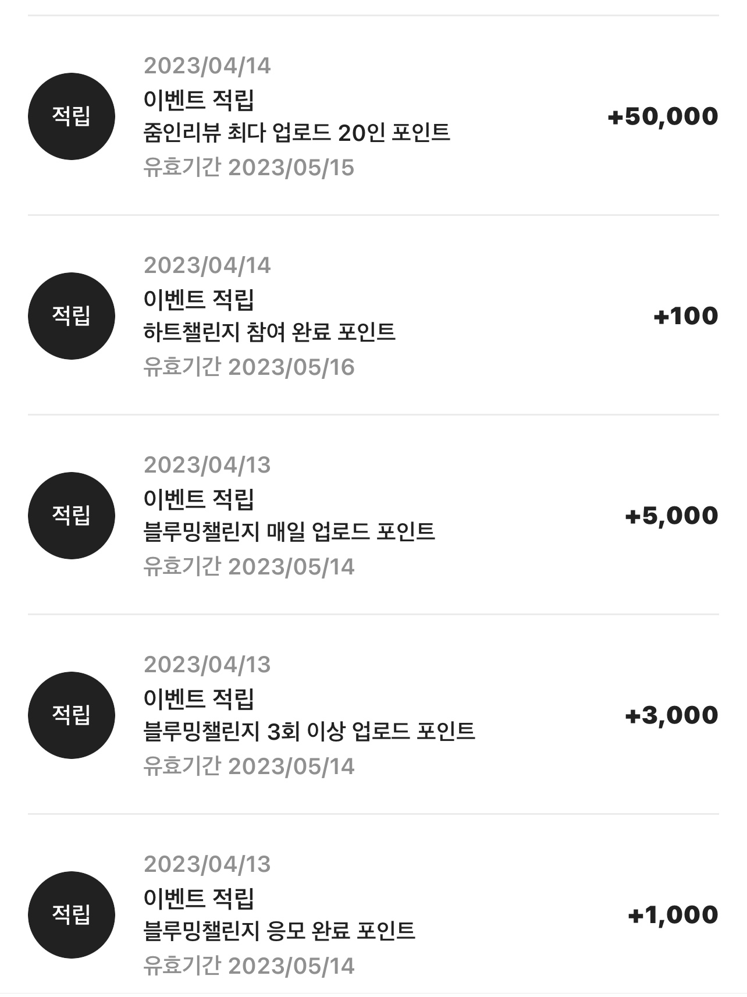The width and height of the screenshot is (747, 997).
Task: Open the 블루밍챌린지 3회 이상 업로드 포인트 entry
Action: click(x=373, y=715)
